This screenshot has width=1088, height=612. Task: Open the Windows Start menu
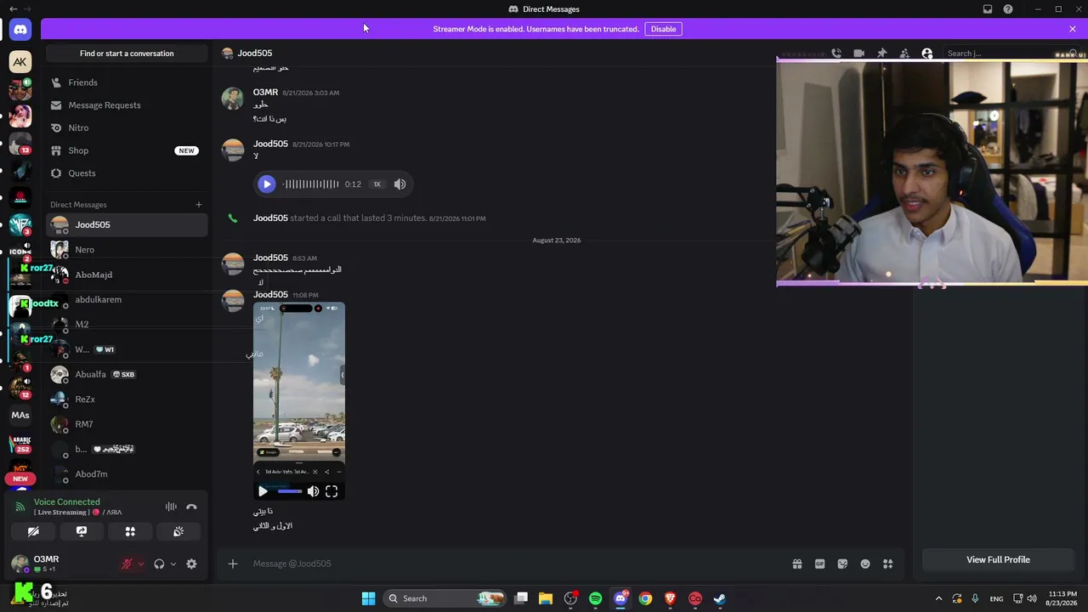[x=368, y=598]
